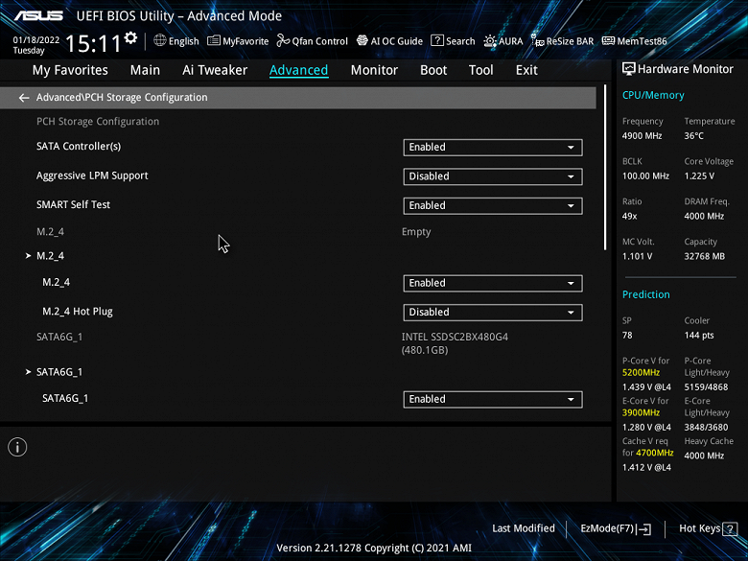
Task: Open M.2_4 Hot Plug dropdown
Action: point(493,312)
